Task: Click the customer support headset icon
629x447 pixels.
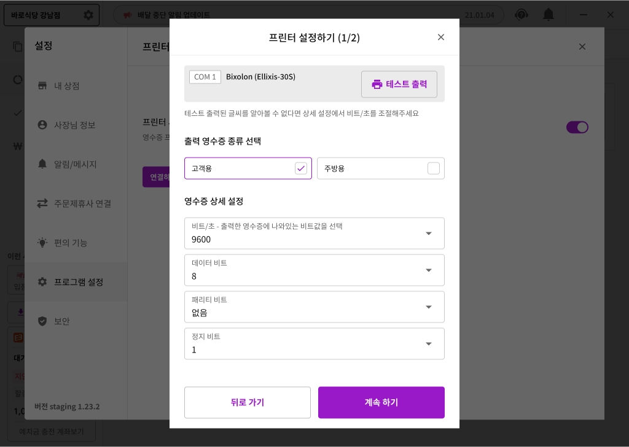Action: pos(522,15)
